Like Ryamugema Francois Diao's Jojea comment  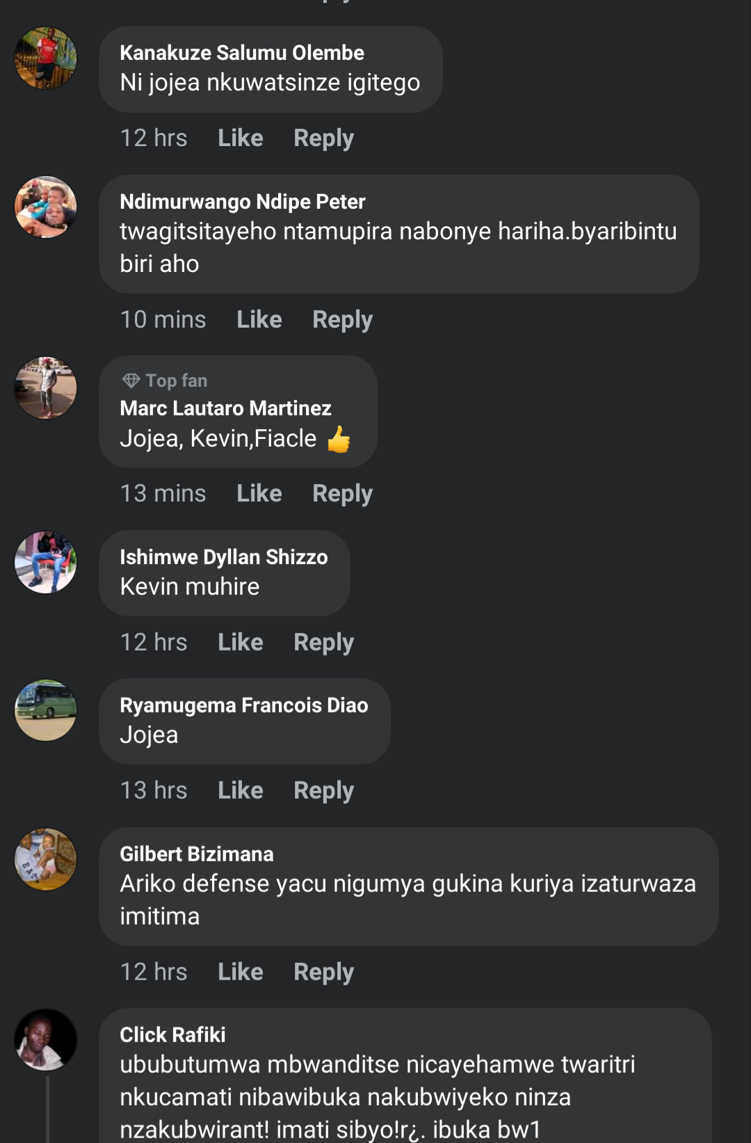click(240, 790)
